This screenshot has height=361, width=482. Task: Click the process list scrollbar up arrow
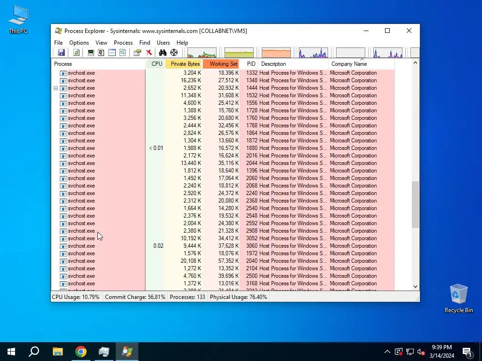click(x=415, y=63)
